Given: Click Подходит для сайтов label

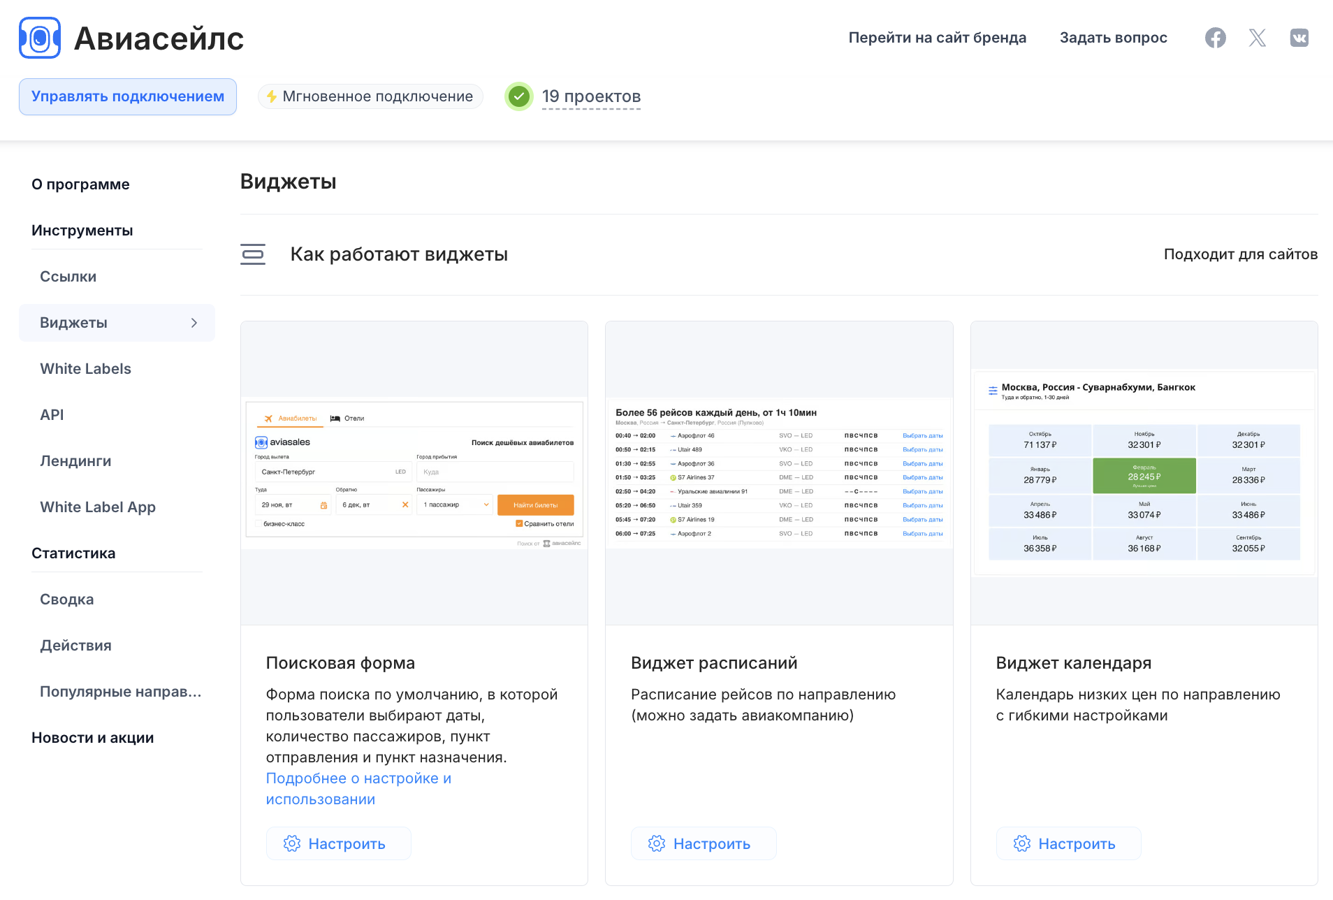Looking at the screenshot, I should click(1241, 254).
